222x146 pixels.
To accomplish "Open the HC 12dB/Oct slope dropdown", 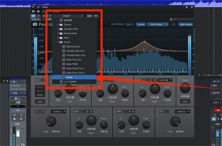I will [x=182, y=111].
